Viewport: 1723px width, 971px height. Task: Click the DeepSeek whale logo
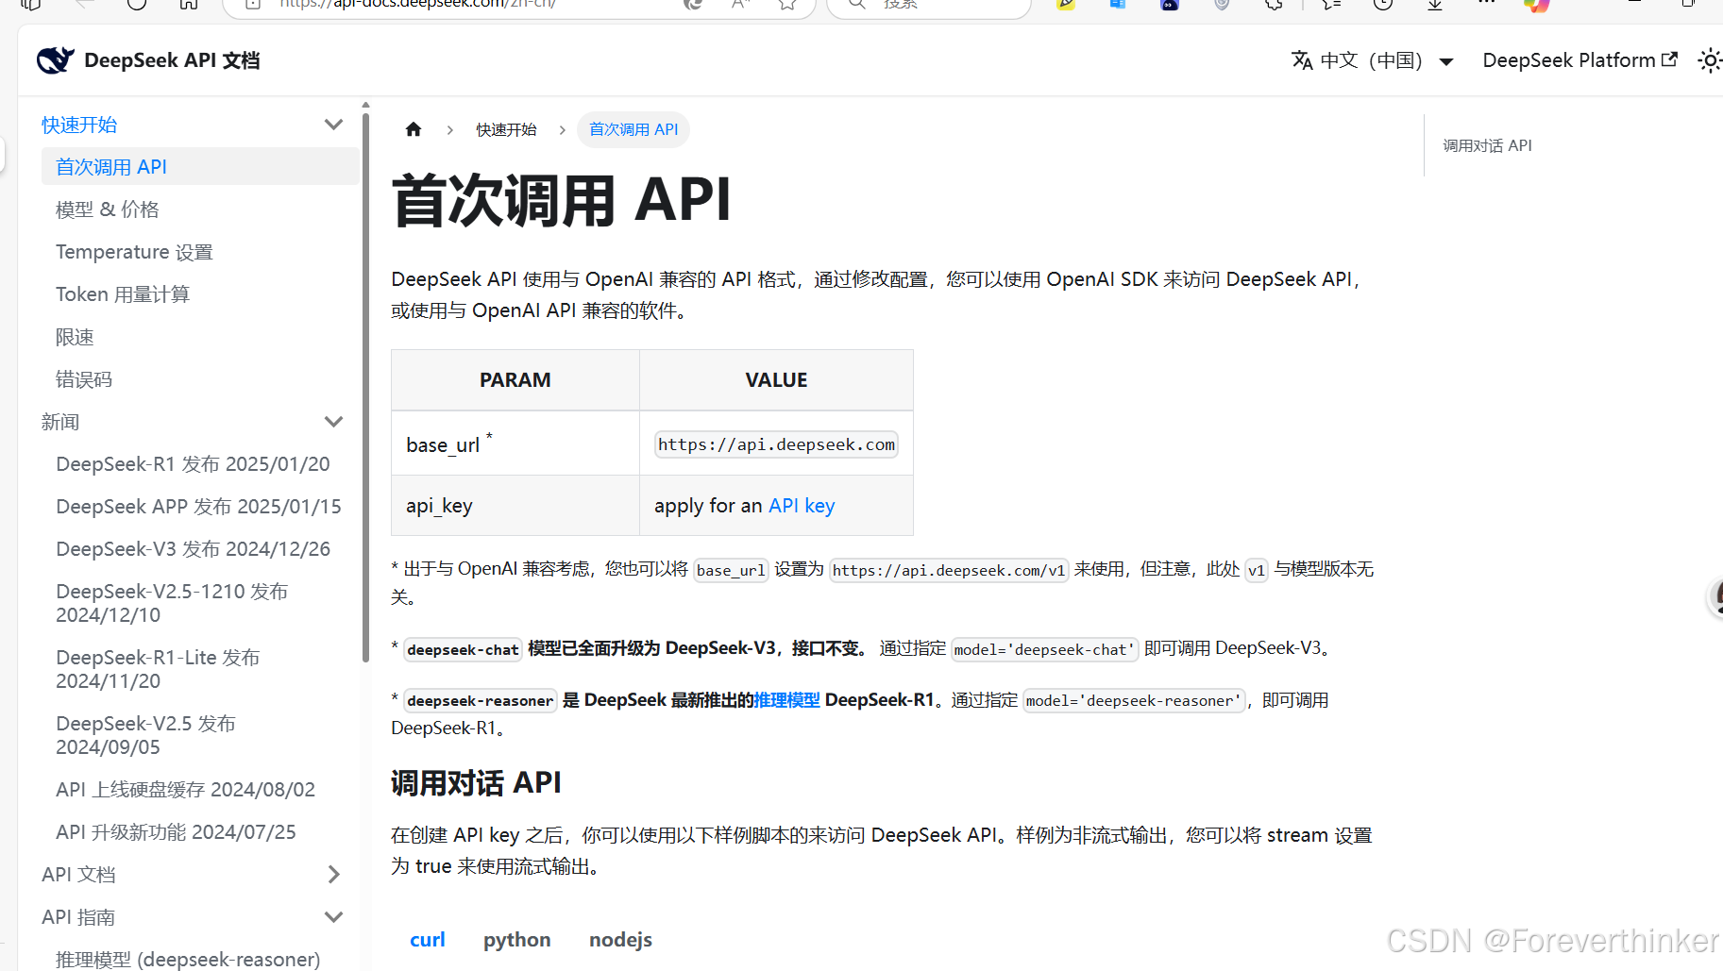[x=55, y=60]
